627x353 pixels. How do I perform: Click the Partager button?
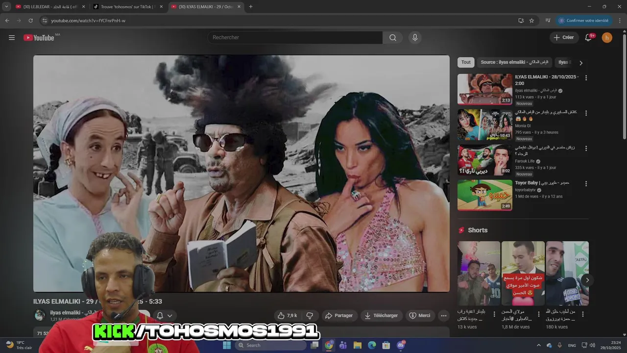(339, 316)
